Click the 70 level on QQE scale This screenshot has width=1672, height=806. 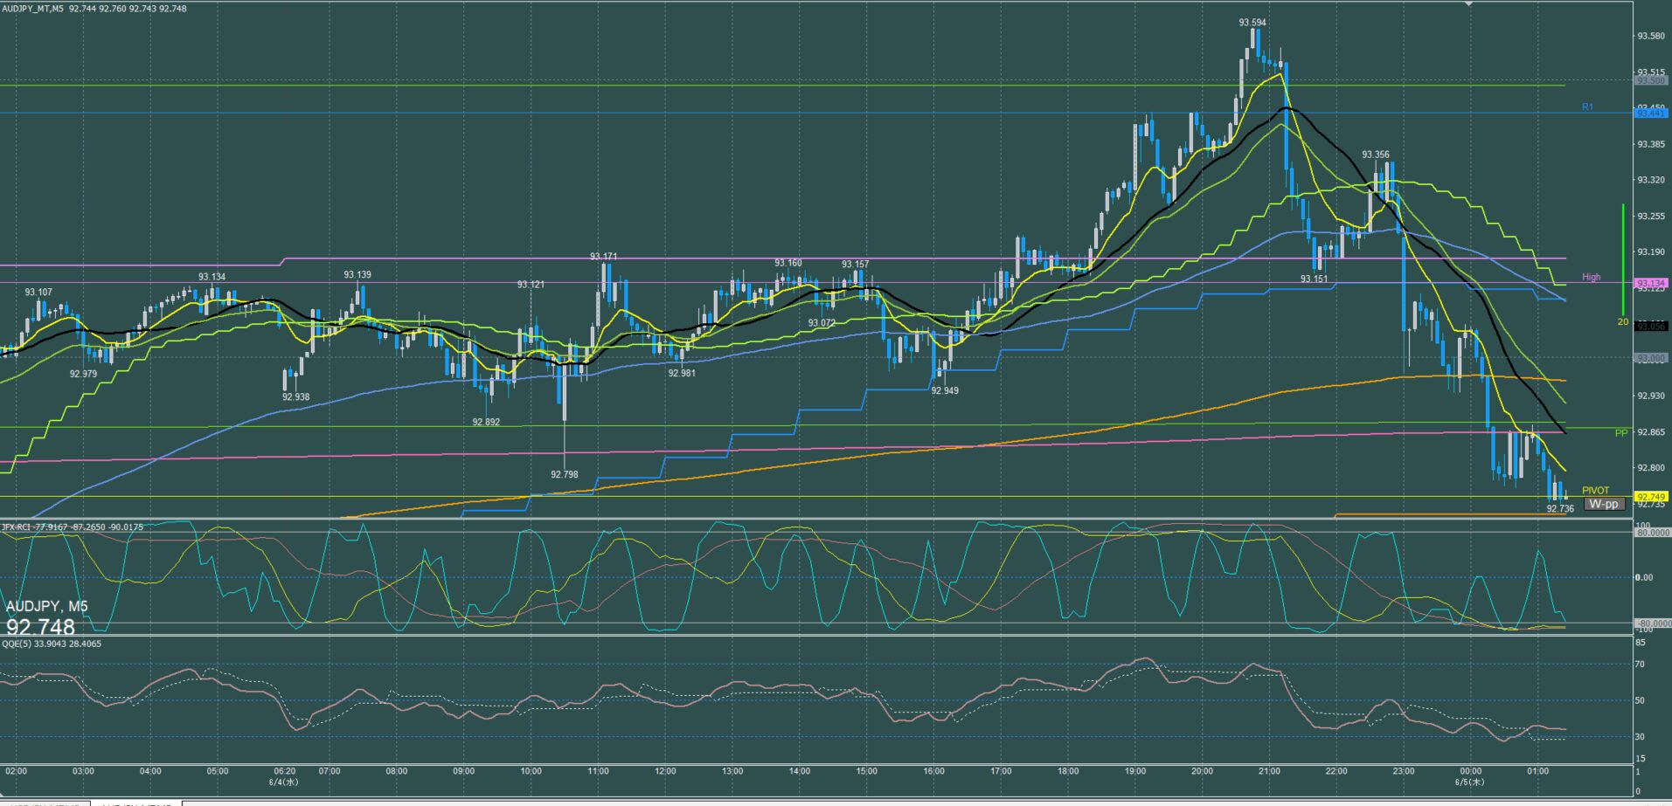[x=1641, y=665]
